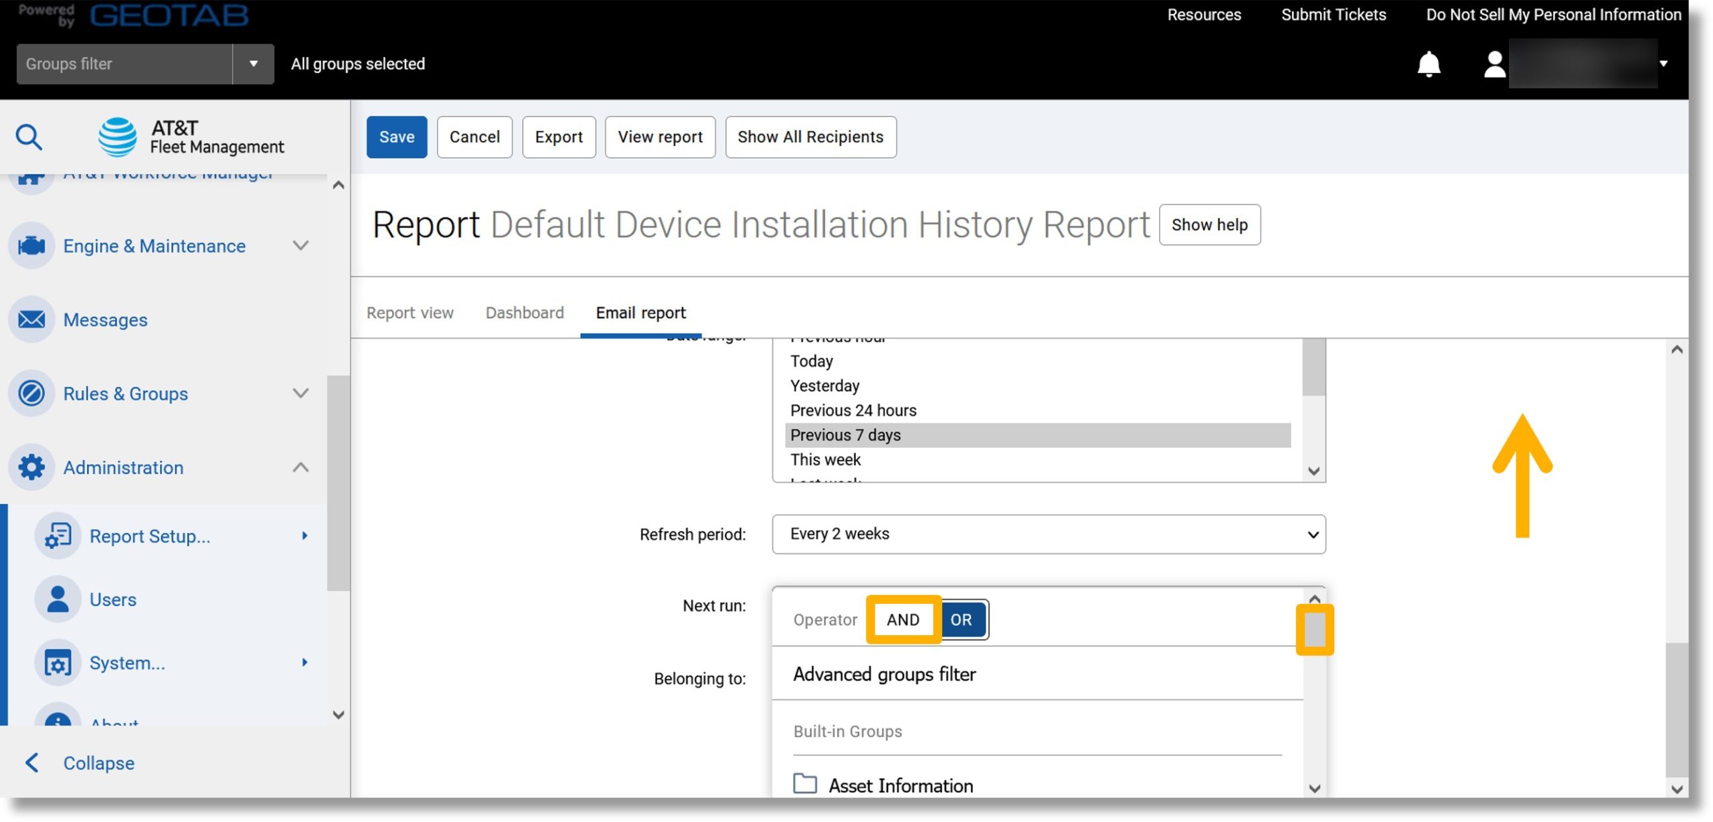Click in the Groups filter input field
This screenshot has width=1713, height=822.
124,64
